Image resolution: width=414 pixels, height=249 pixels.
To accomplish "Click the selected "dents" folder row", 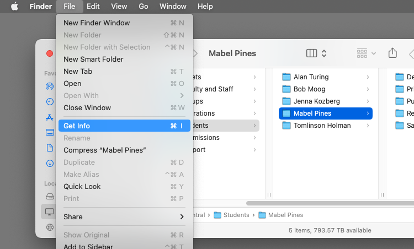I will [226, 126].
